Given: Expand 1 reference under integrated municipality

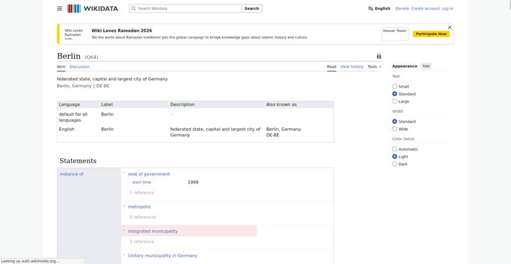Looking at the screenshot, I should point(141,242).
